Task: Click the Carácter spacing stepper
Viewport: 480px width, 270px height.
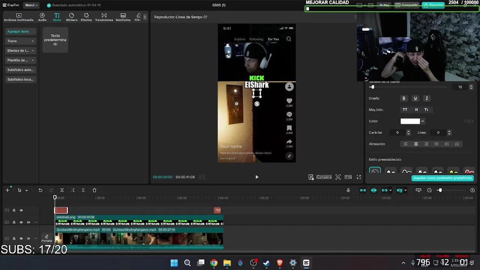Action: tap(408, 132)
